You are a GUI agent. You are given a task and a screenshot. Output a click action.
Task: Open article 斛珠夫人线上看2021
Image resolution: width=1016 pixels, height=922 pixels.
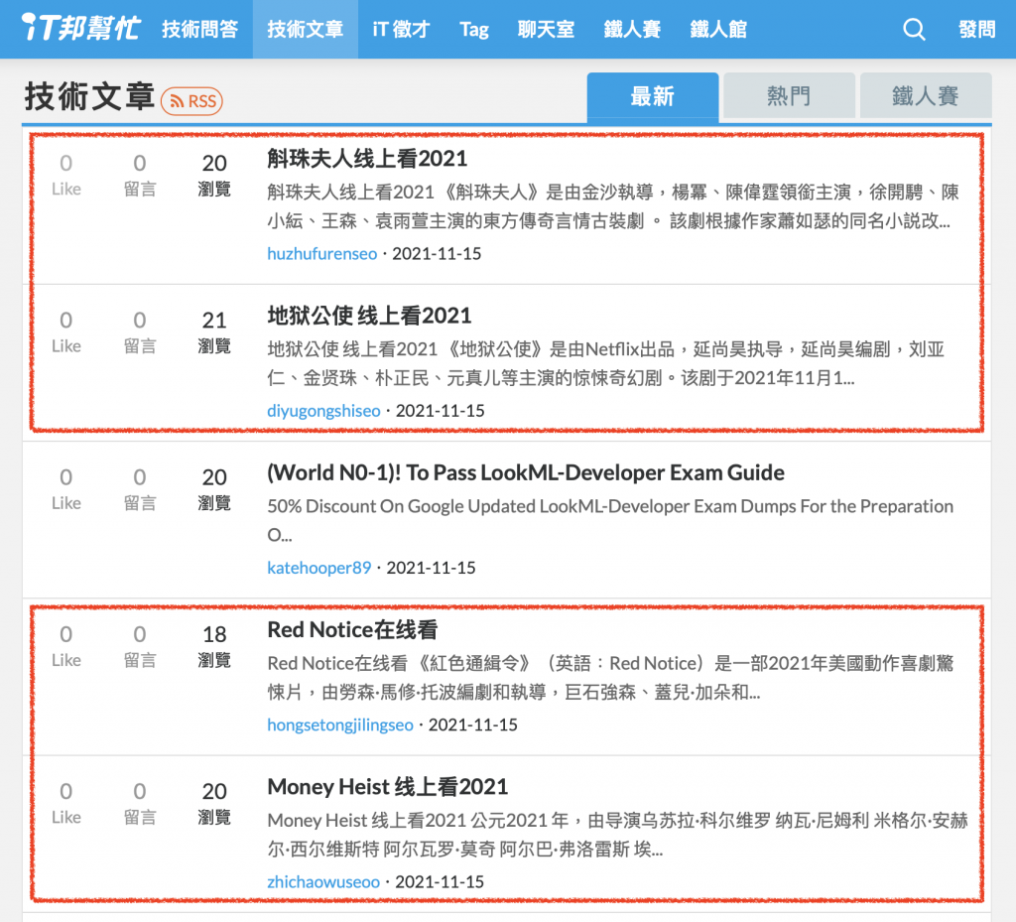(367, 159)
